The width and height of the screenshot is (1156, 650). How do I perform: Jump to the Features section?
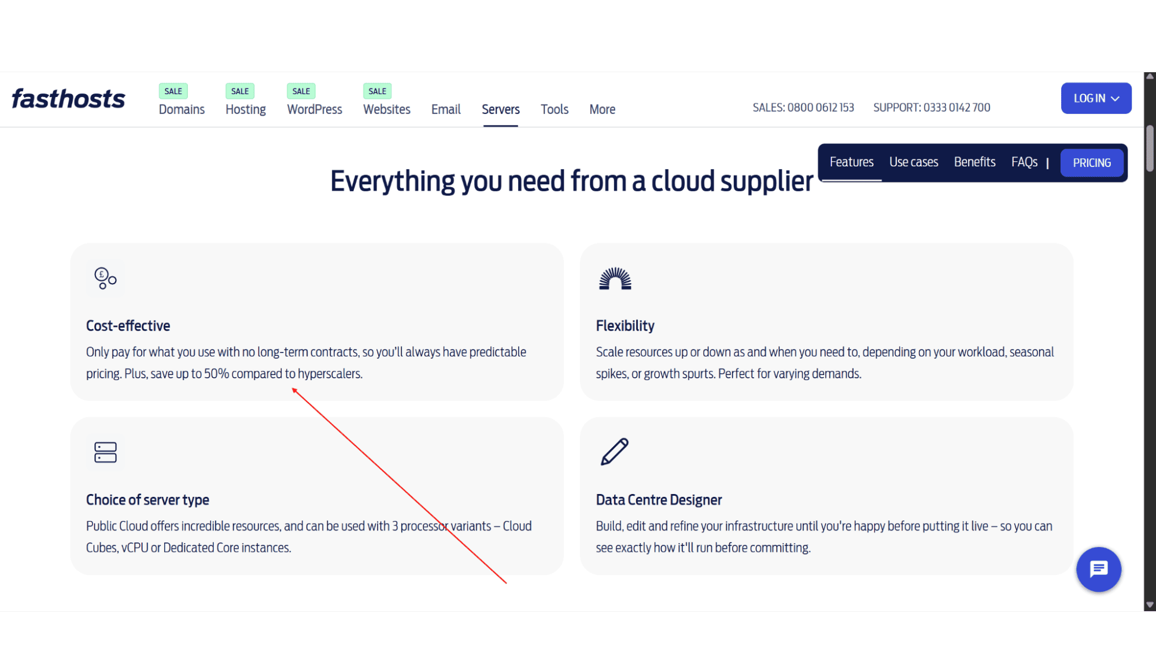point(851,162)
